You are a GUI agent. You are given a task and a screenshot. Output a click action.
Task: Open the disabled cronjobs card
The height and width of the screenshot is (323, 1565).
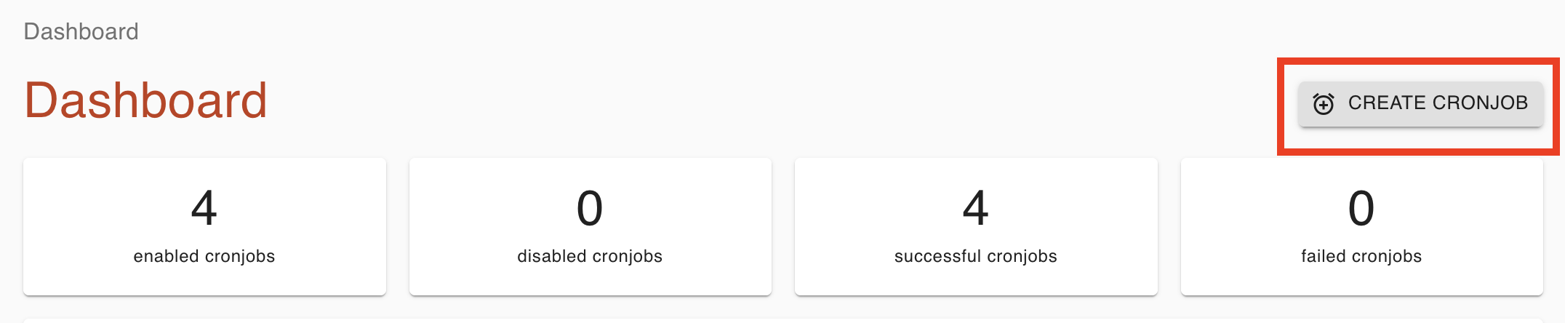(x=590, y=226)
